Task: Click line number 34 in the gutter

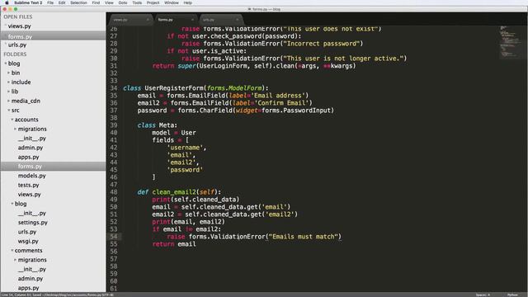Action: (x=114, y=88)
